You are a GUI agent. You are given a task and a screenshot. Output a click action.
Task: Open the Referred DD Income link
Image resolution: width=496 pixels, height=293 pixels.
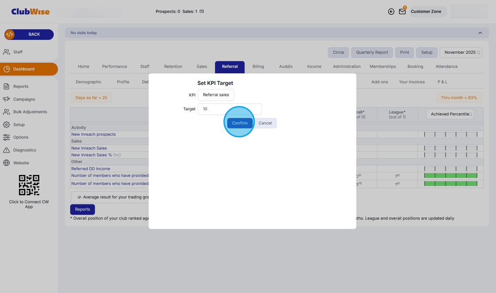(90, 169)
